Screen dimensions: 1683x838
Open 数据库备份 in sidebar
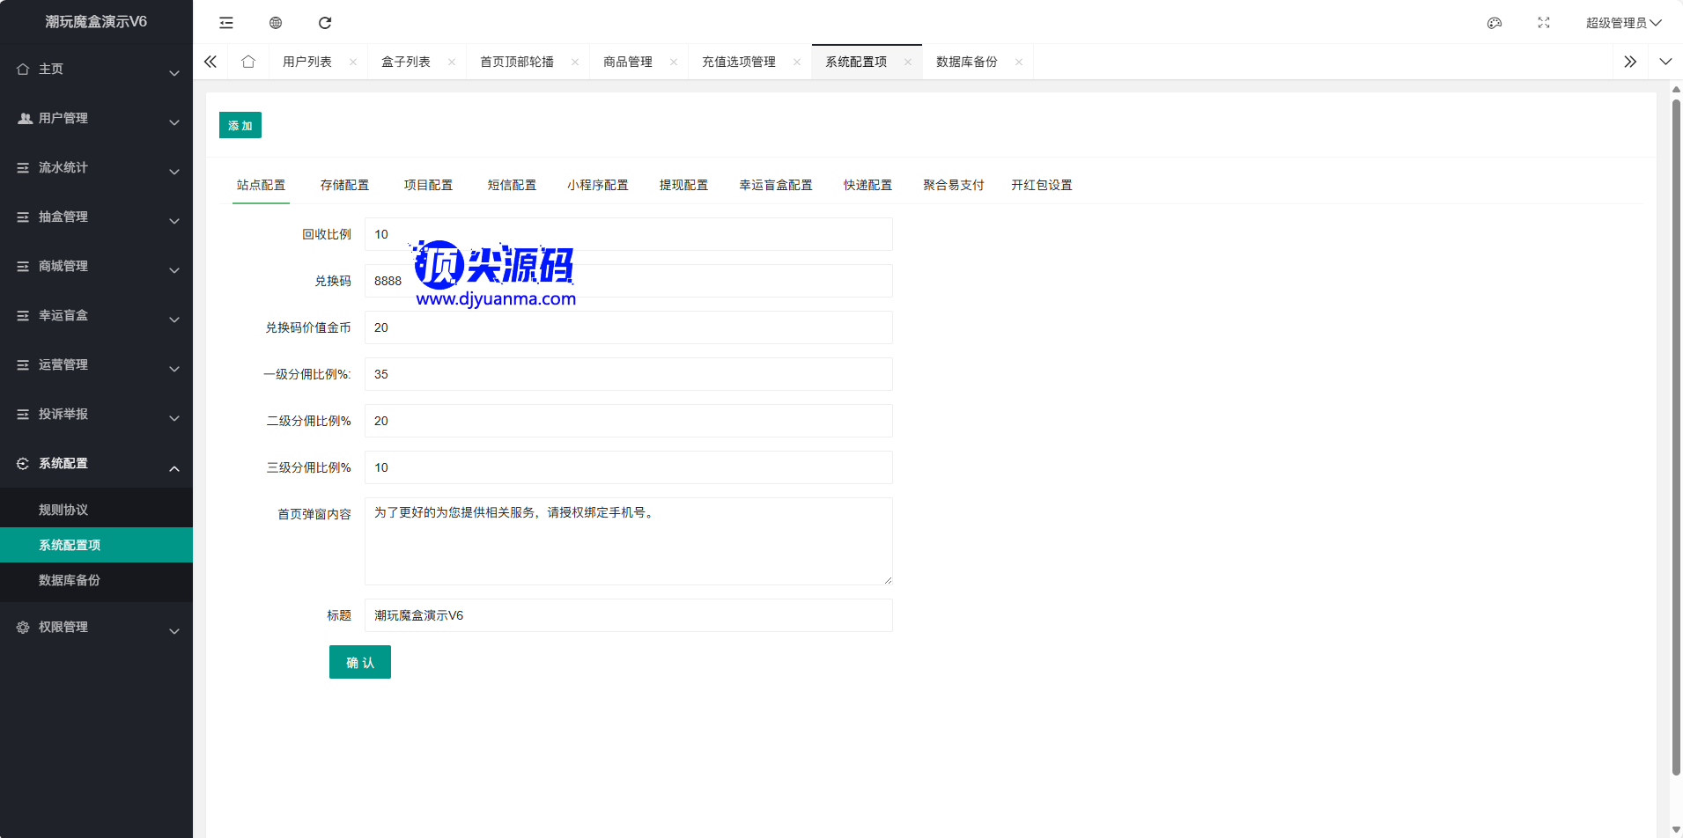[70, 580]
